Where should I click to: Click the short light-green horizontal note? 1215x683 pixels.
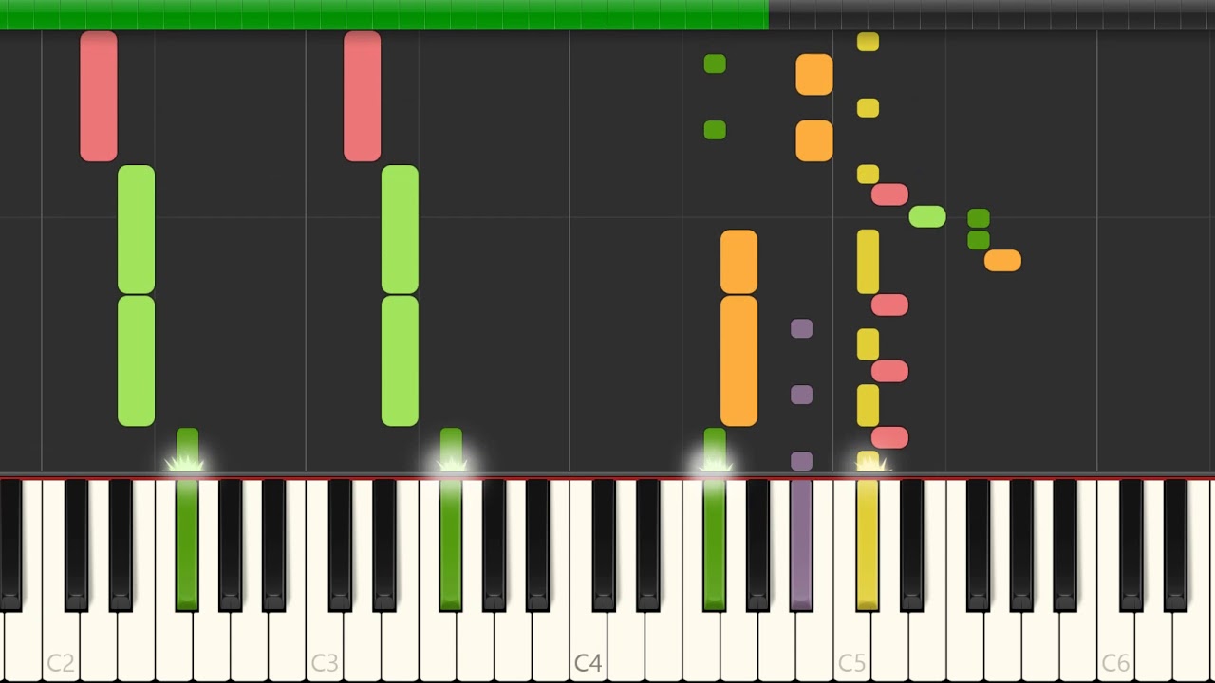tap(926, 216)
